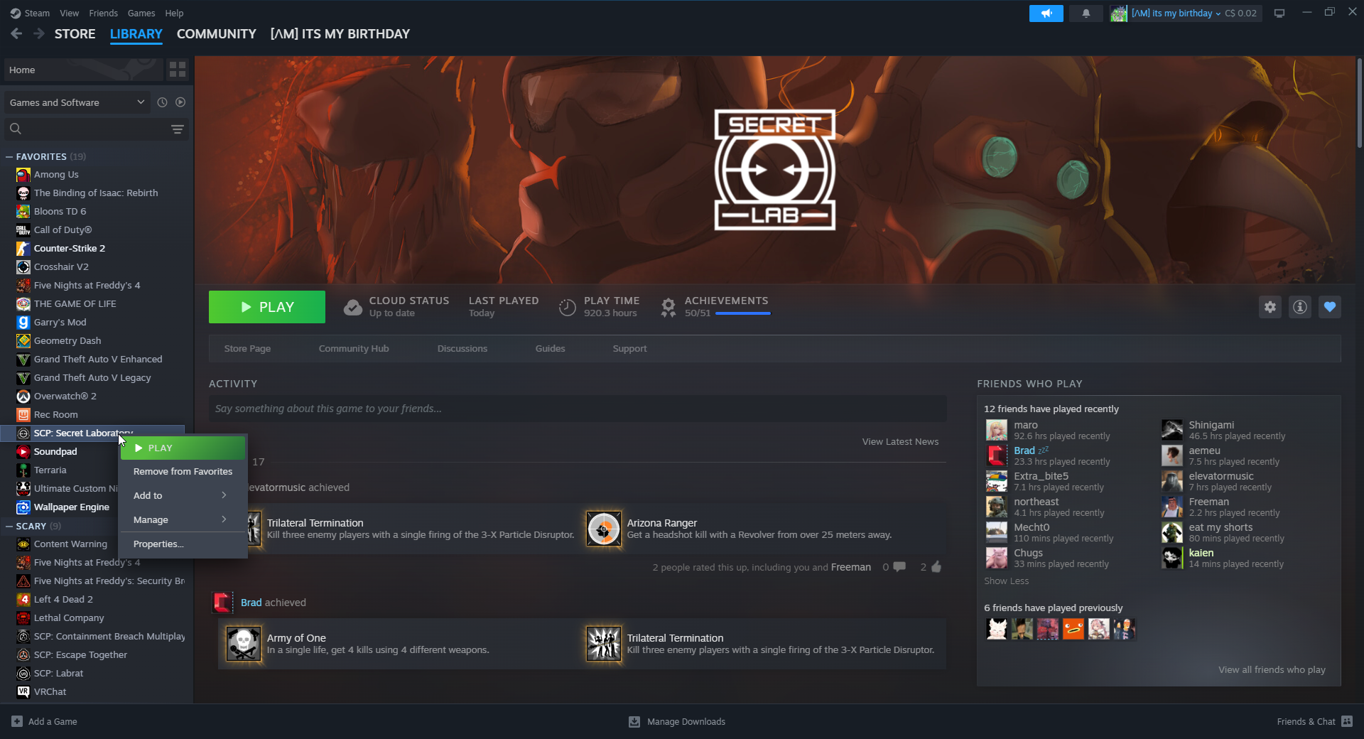
Task: Click the achievements progress bar
Action: (742, 313)
